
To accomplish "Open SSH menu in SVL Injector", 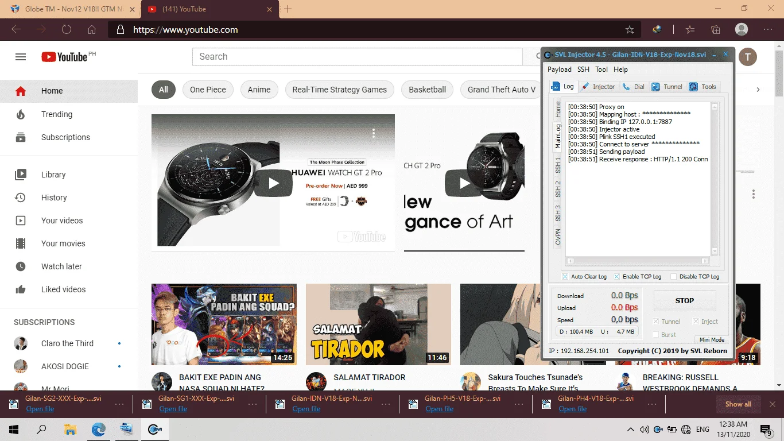I will (583, 69).
